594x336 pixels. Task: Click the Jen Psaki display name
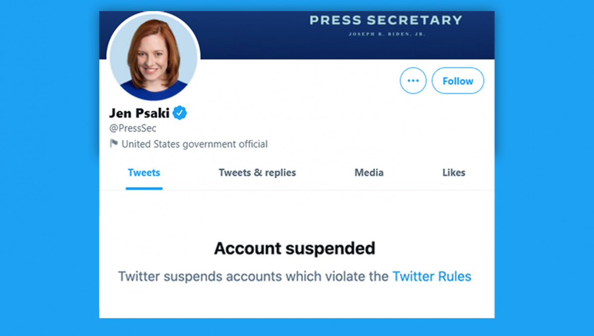pyautogui.click(x=139, y=113)
